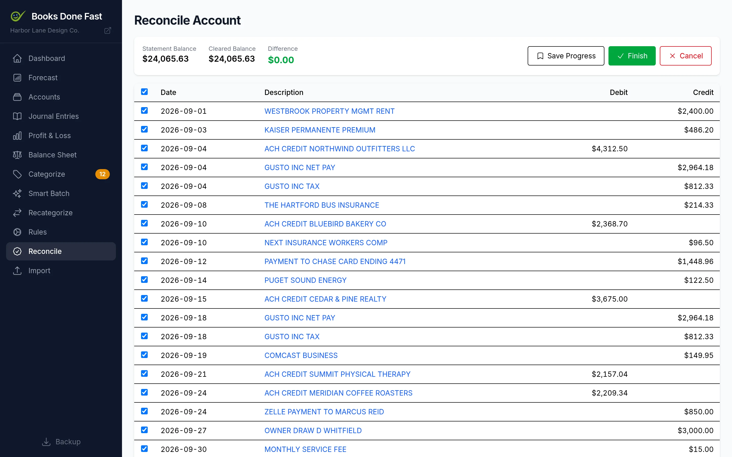The image size is (732, 457).
Task: Click the $3,000.00 credit amount
Action: tap(695, 430)
